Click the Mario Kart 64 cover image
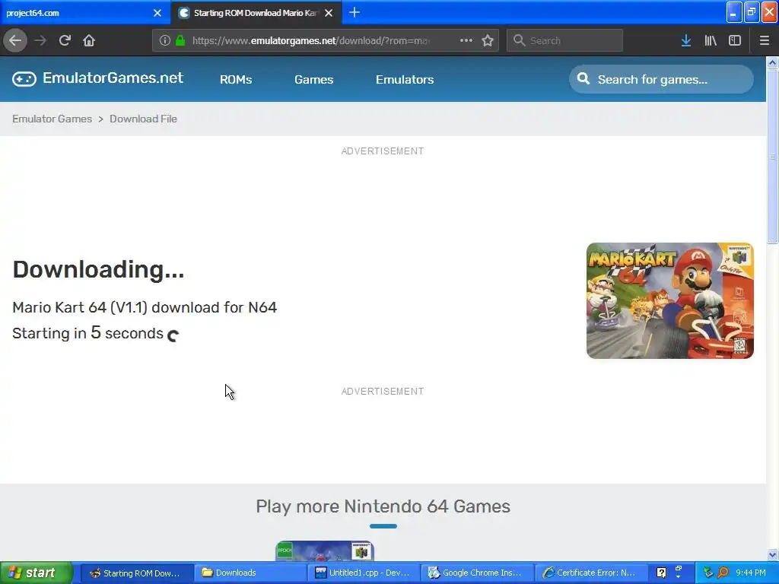Viewport: 779px width, 584px height. coord(669,300)
